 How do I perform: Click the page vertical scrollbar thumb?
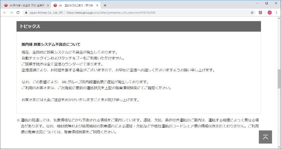[x=279, y=79]
